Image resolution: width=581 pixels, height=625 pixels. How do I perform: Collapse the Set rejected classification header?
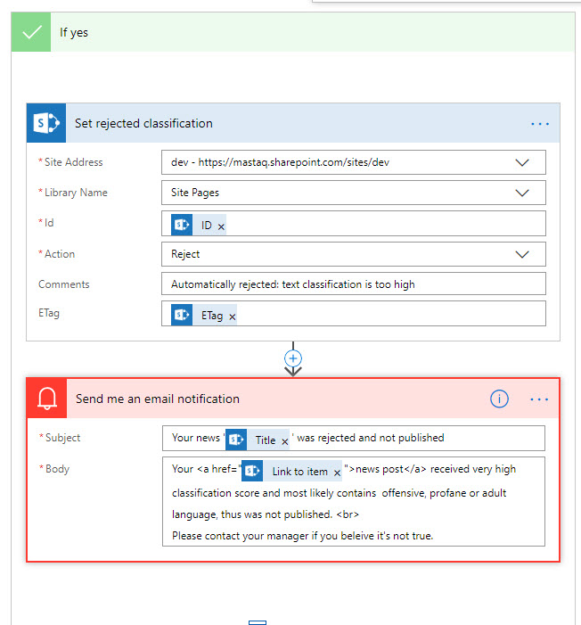coord(267,124)
